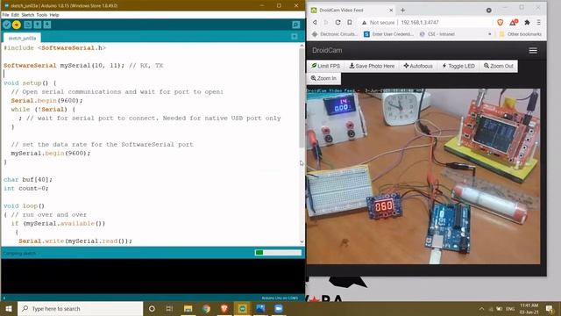
Task: Click the code line 'char buf[40];'
Action: coord(28,179)
